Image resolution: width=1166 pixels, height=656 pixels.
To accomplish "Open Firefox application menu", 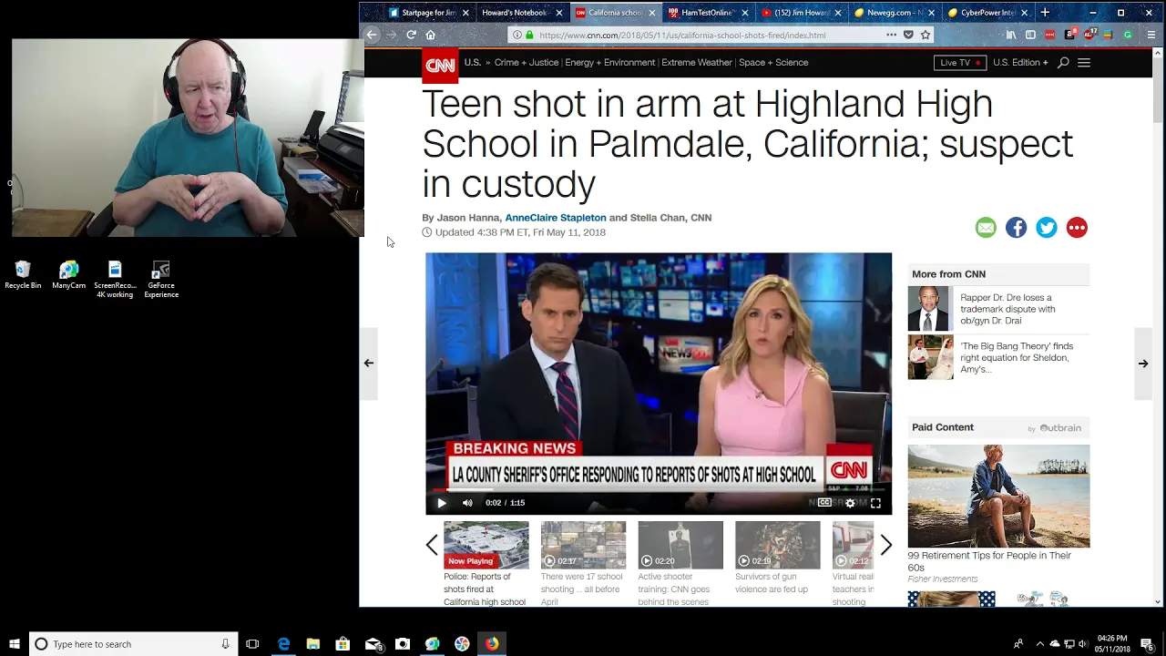I will click(x=1151, y=35).
